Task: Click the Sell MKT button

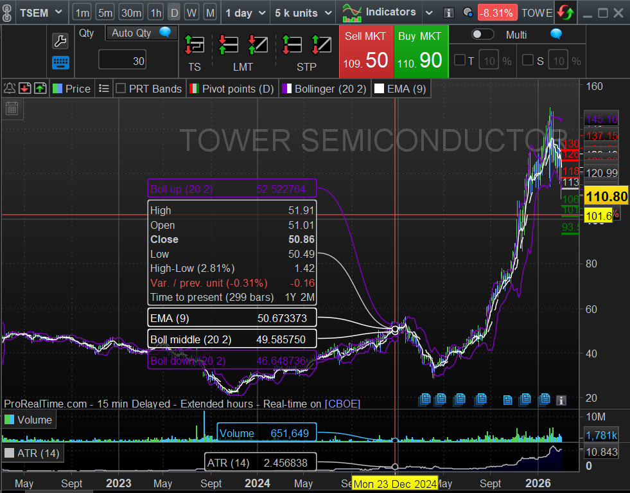Action: click(366, 51)
